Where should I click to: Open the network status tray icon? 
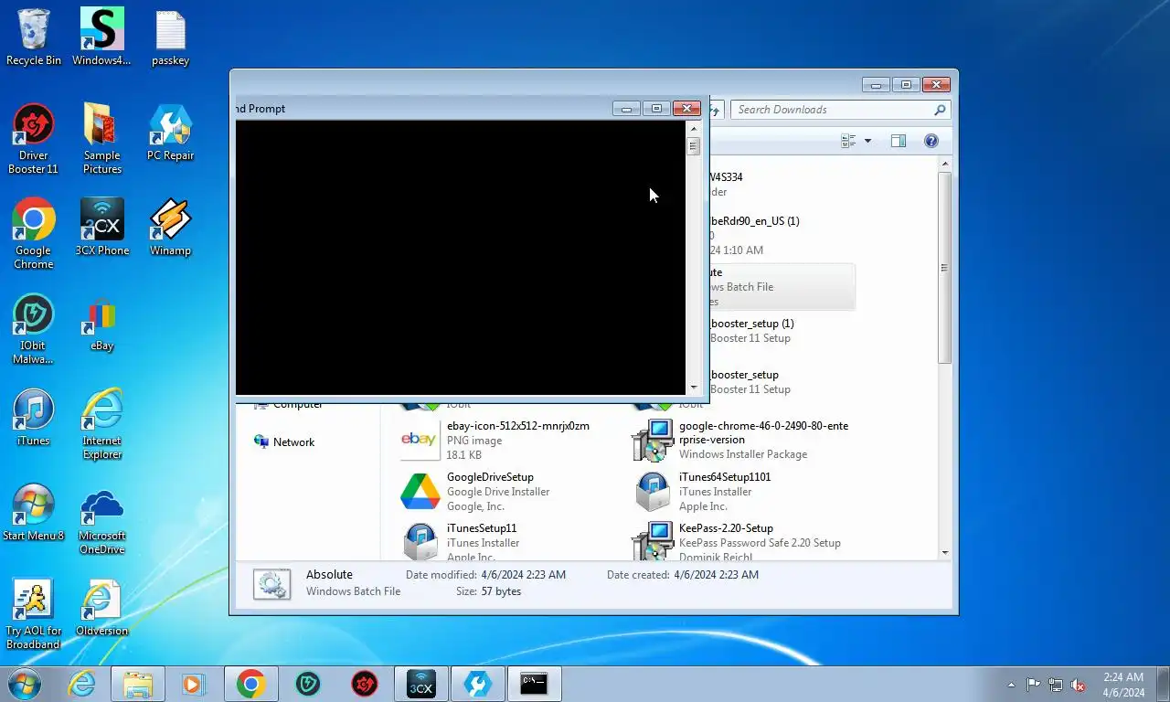pyautogui.click(x=1056, y=685)
